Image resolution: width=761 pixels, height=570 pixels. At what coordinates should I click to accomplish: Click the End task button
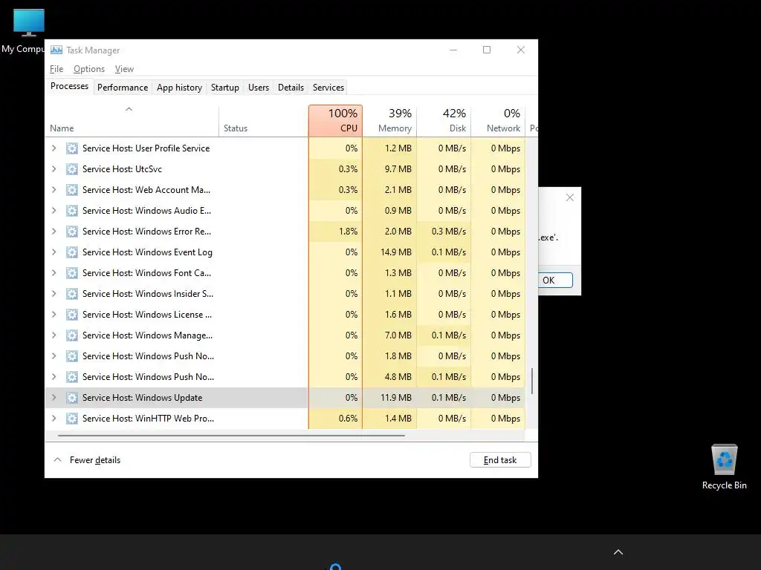pyautogui.click(x=500, y=460)
